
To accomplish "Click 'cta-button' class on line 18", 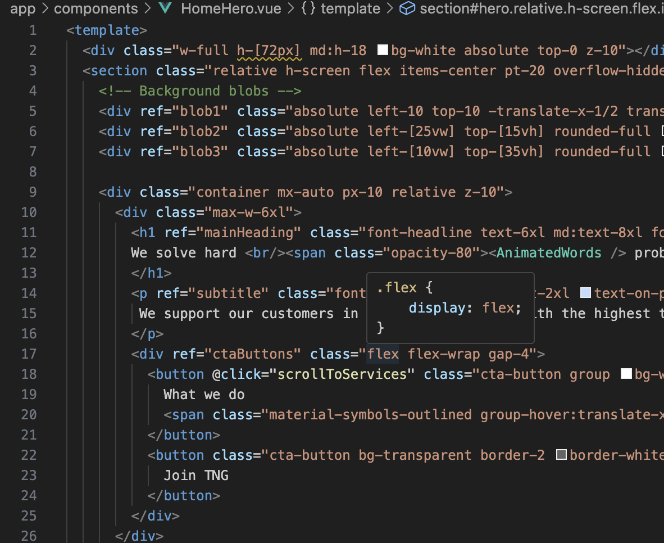I will 521,374.
